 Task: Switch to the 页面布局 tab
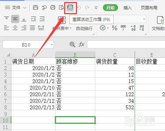[149, 8]
